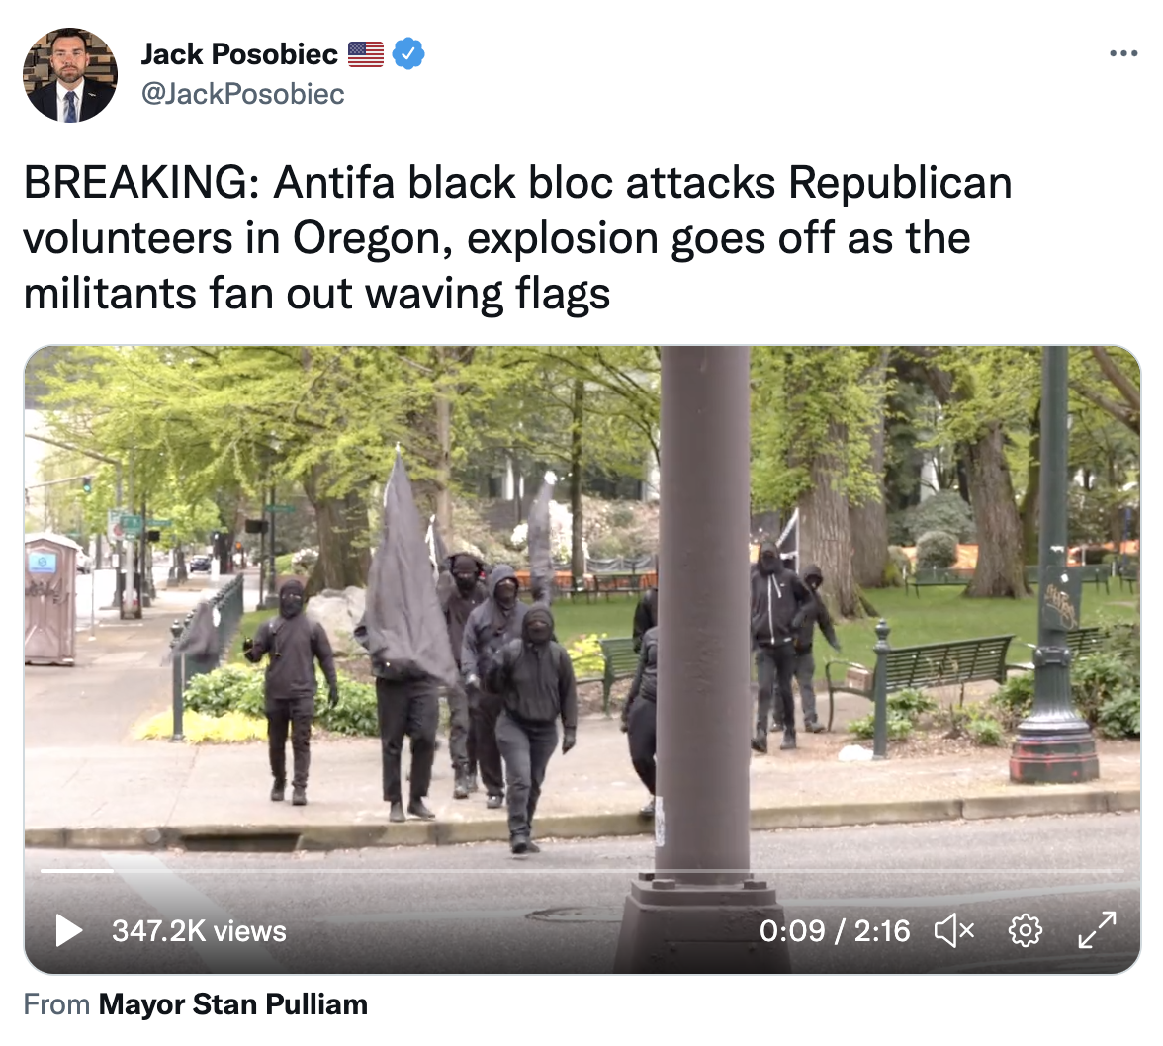Select the tweet text starting with BREAKING
The image size is (1163, 1046).
[x=518, y=238]
